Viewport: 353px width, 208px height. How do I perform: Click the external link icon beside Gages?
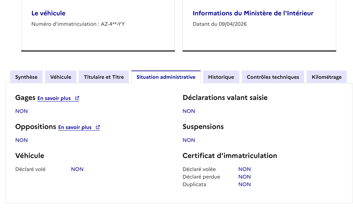tap(77, 98)
